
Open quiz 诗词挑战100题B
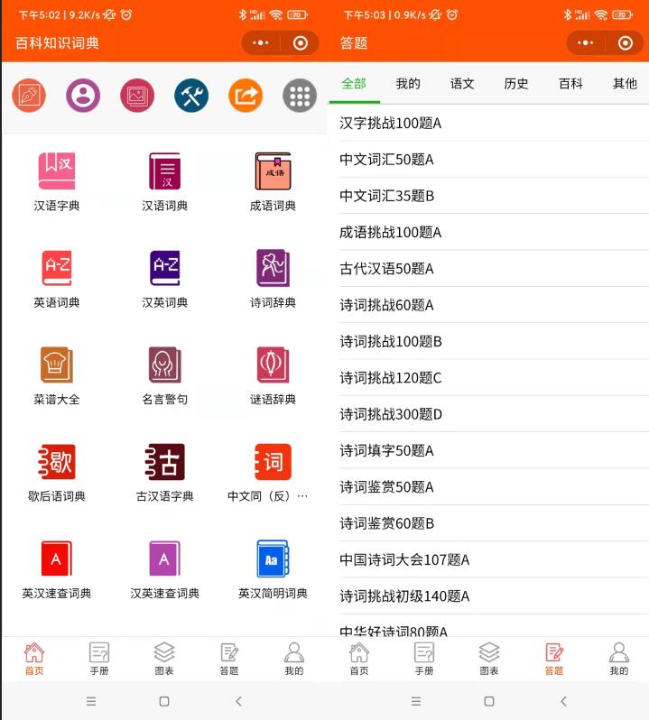coord(494,341)
